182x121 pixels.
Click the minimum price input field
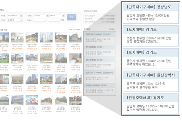point(40,20)
